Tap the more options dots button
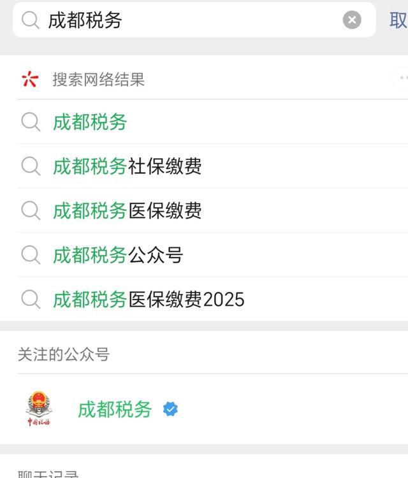 [x=402, y=78]
